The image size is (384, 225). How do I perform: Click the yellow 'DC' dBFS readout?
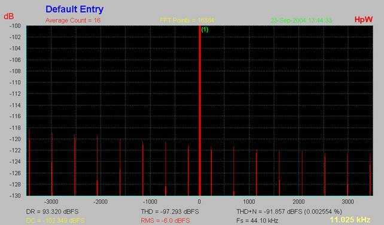[55, 221]
